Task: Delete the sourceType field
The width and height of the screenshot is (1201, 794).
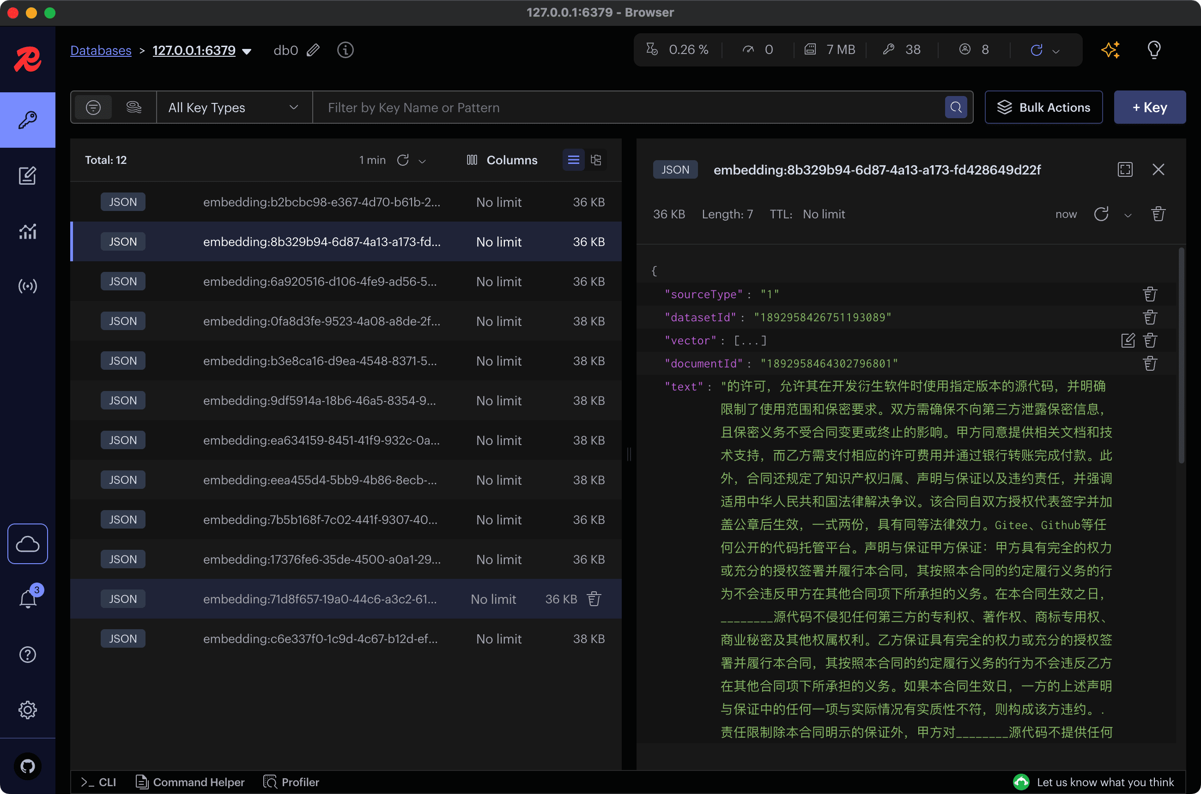Action: coord(1150,294)
